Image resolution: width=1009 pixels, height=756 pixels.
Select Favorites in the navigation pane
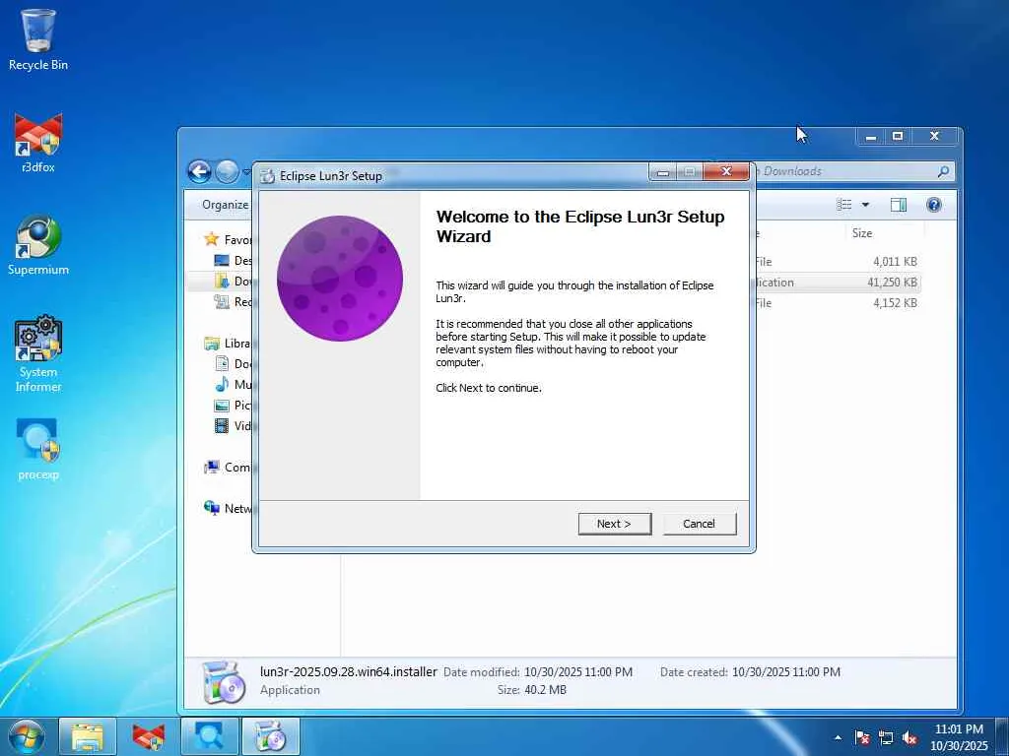(229, 240)
